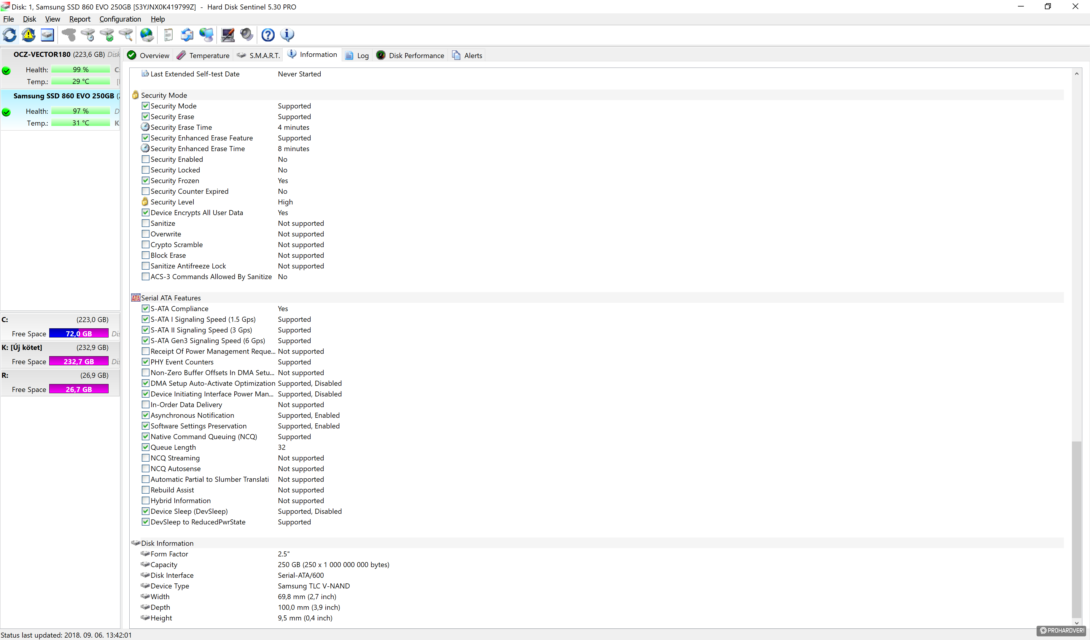
Task: Click the clock icon next to Security Erase Time
Action: pyautogui.click(x=145, y=127)
